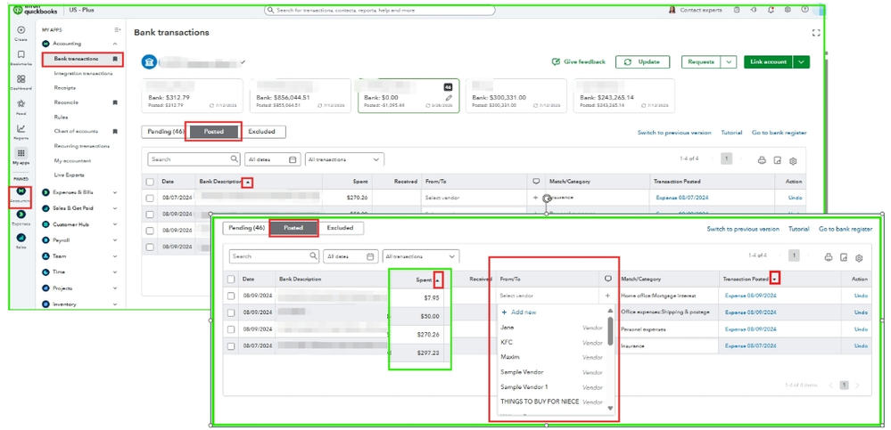
Task: Expand the Customer Hub section
Action: coord(115,224)
